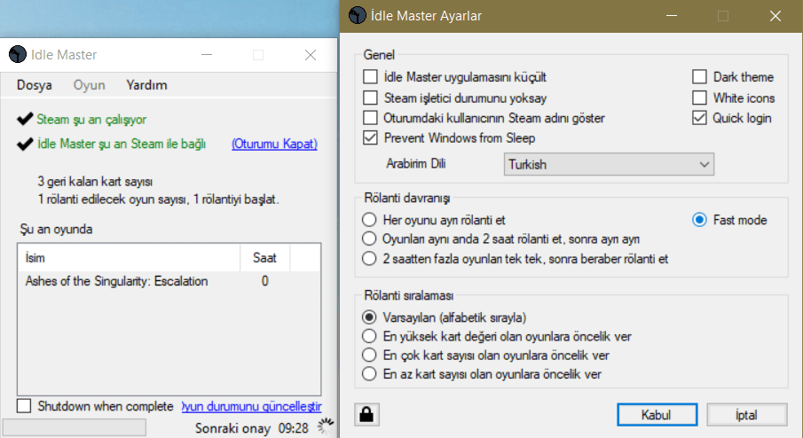
Task: Click the İptal button
Action: point(747,414)
